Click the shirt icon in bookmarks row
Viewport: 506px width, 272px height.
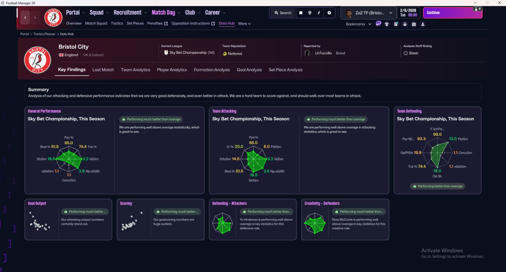(x=387, y=24)
